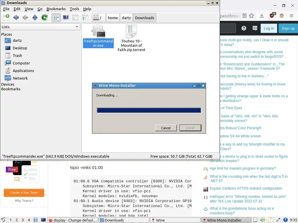Jump to root directory path button
The width and height of the screenshot is (298, 223).
[x=98, y=18]
